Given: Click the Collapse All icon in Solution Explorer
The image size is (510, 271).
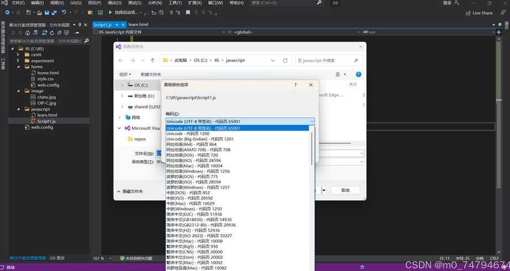Looking at the screenshot, I should pos(59,33).
